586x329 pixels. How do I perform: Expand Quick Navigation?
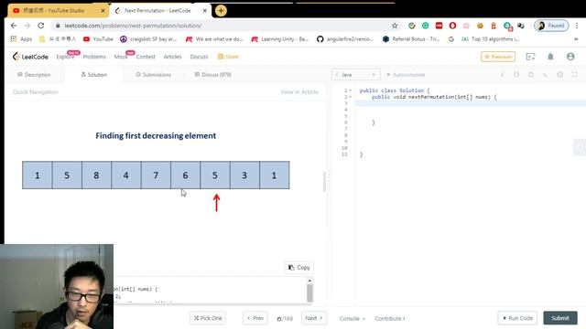pyautogui.click(x=36, y=91)
